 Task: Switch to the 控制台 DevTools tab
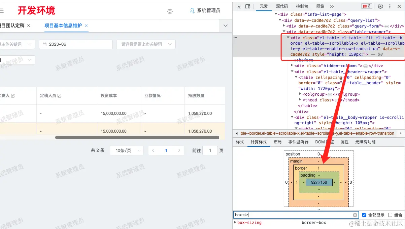(302, 6)
